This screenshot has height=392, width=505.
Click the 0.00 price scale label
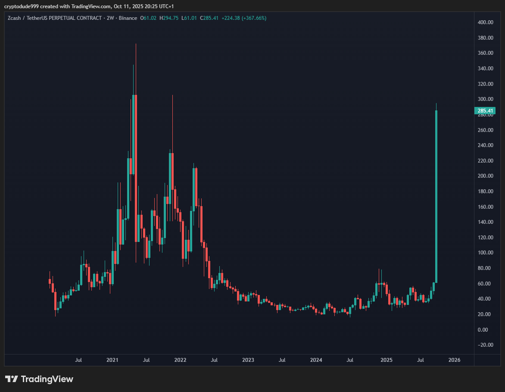483,329
